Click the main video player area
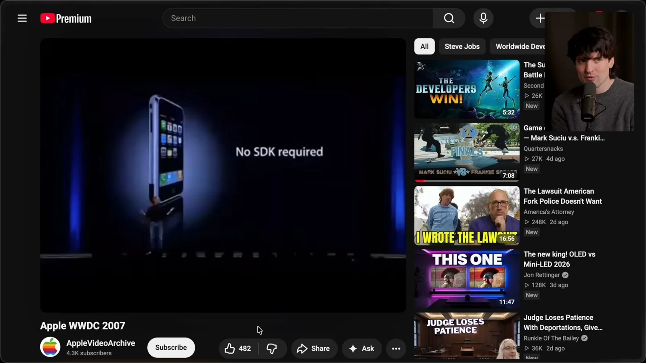646x363 pixels. point(223,175)
